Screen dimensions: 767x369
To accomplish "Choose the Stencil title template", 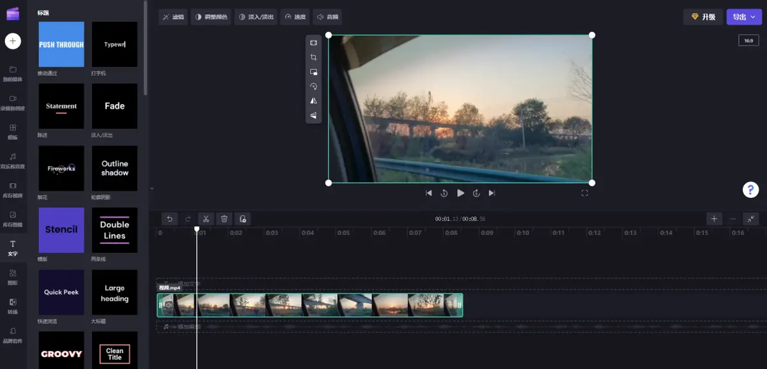I will (61, 230).
